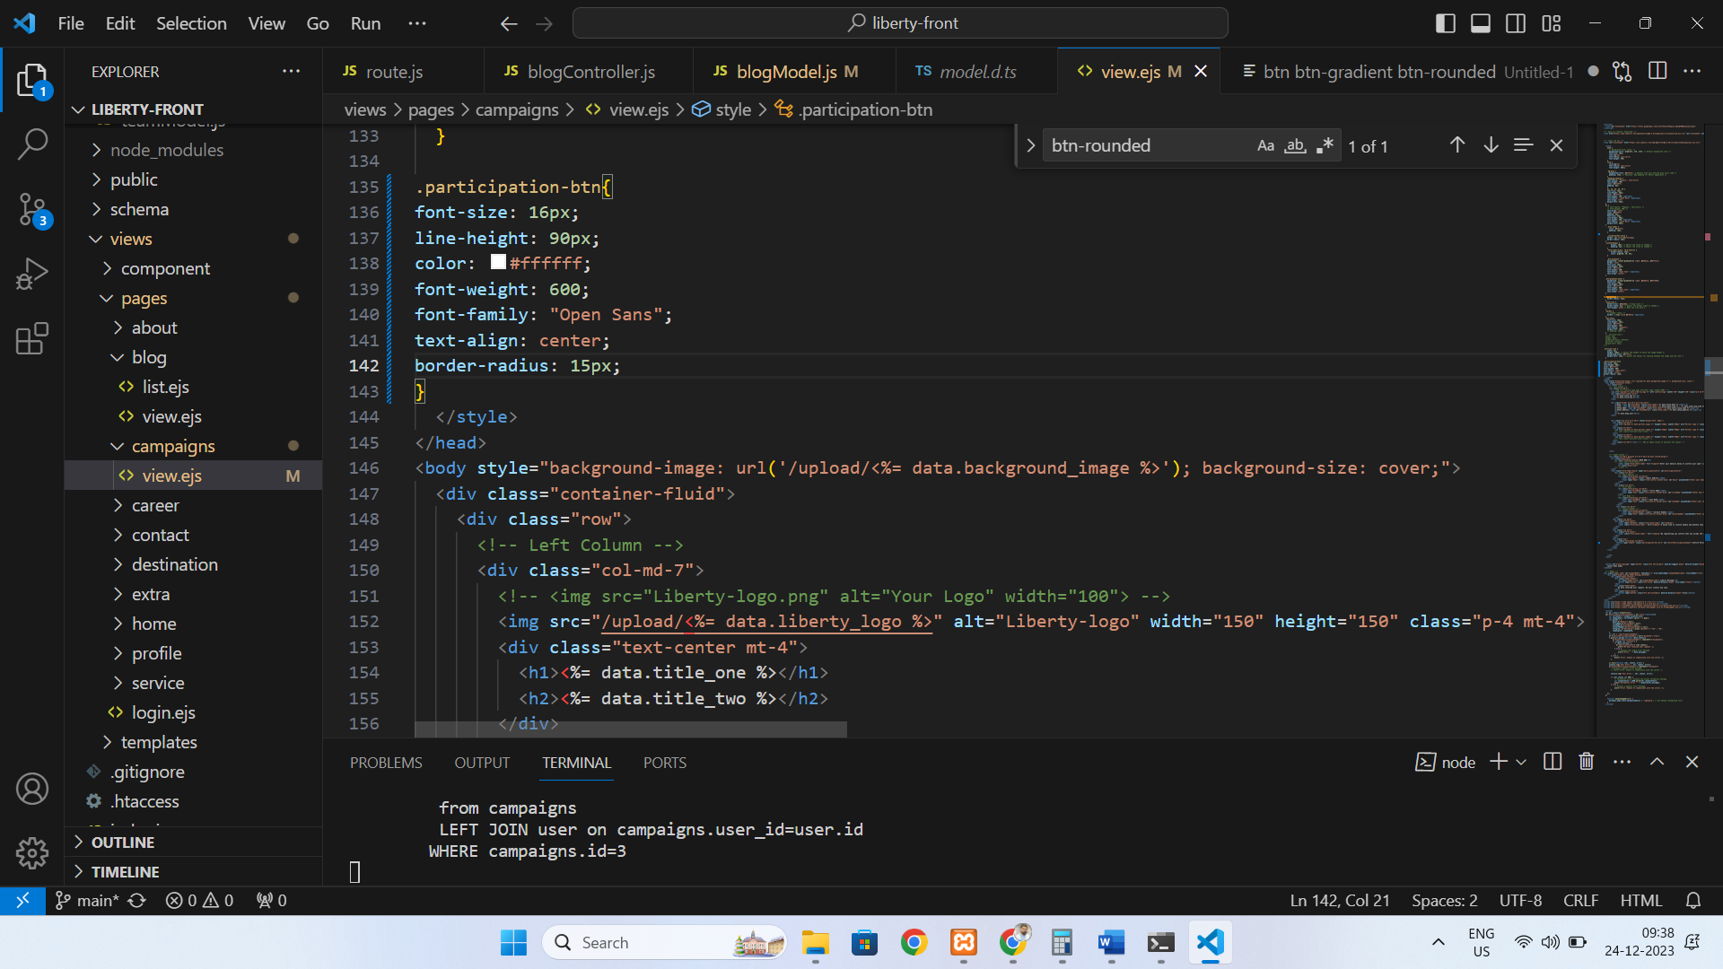This screenshot has height=969, width=1723.
Task: Open the Search view in activity bar
Action: coord(32,144)
